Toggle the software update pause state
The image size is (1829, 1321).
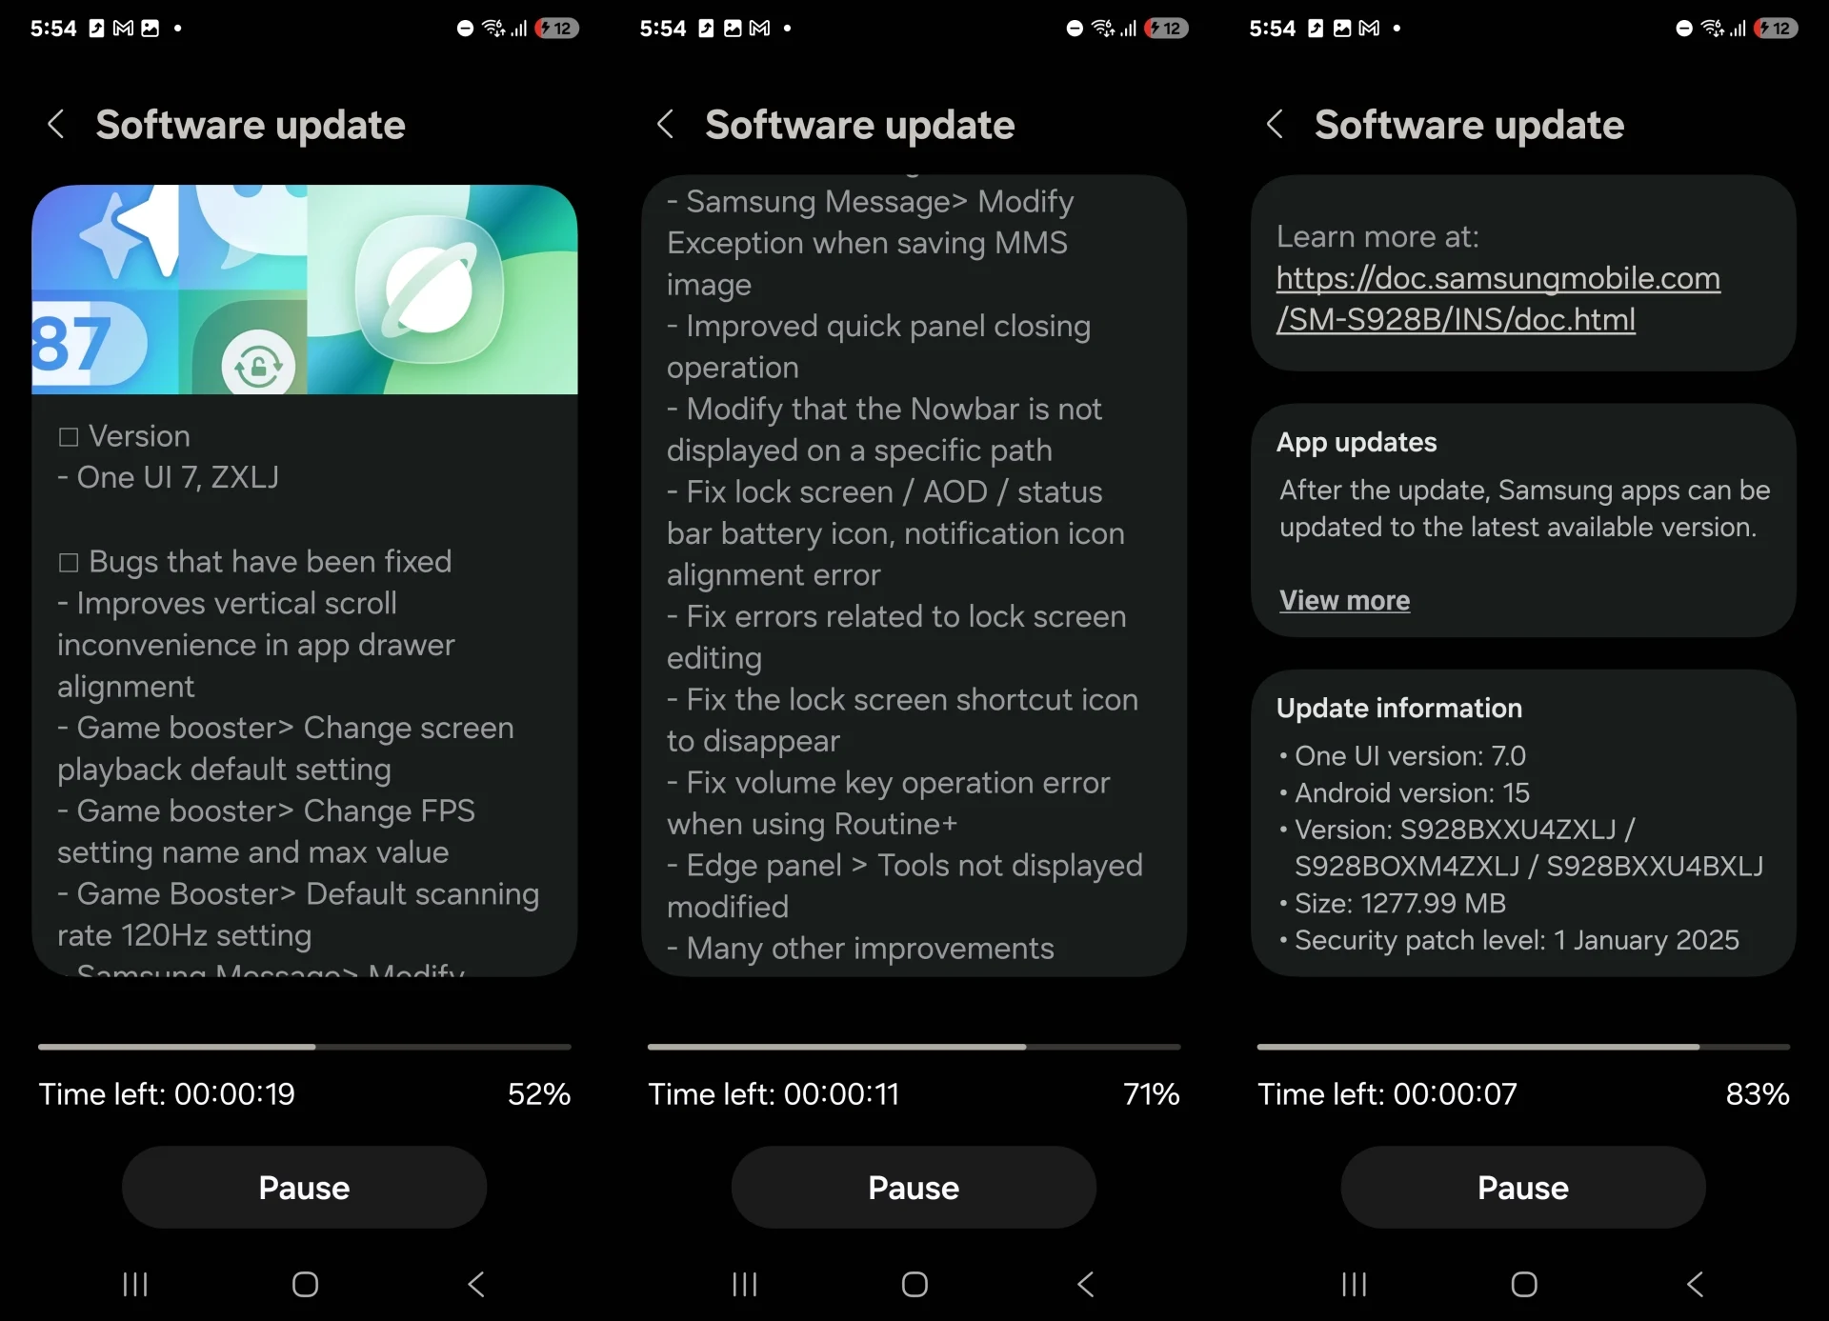pyautogui.click(x=305, y=1186)
